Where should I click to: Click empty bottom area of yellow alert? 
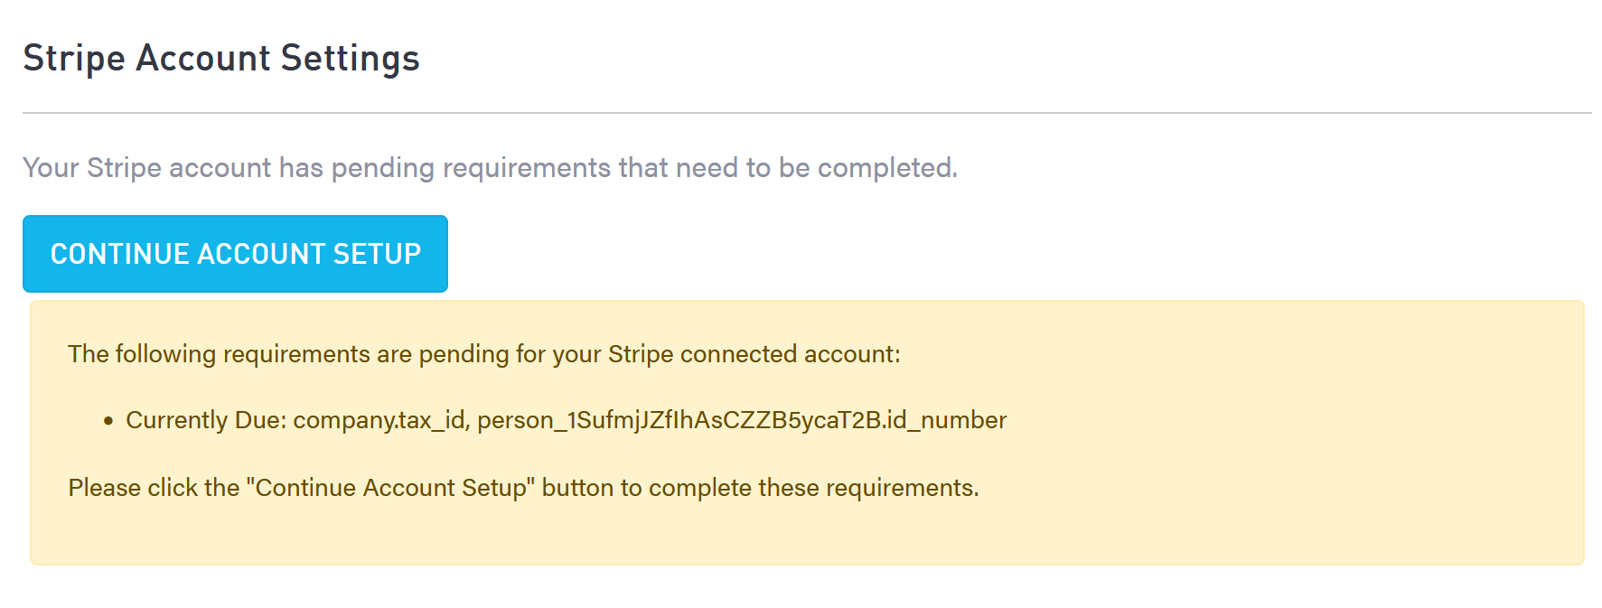click(x=806, y=537)
